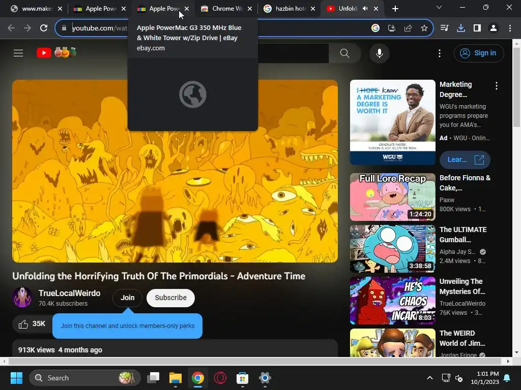The height and width of the screenshot is (390, 521).
Task: Toggle Chrome side panel
Action: (477, 28)
